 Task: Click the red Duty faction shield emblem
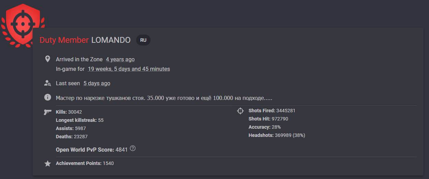tap(23, 26)
